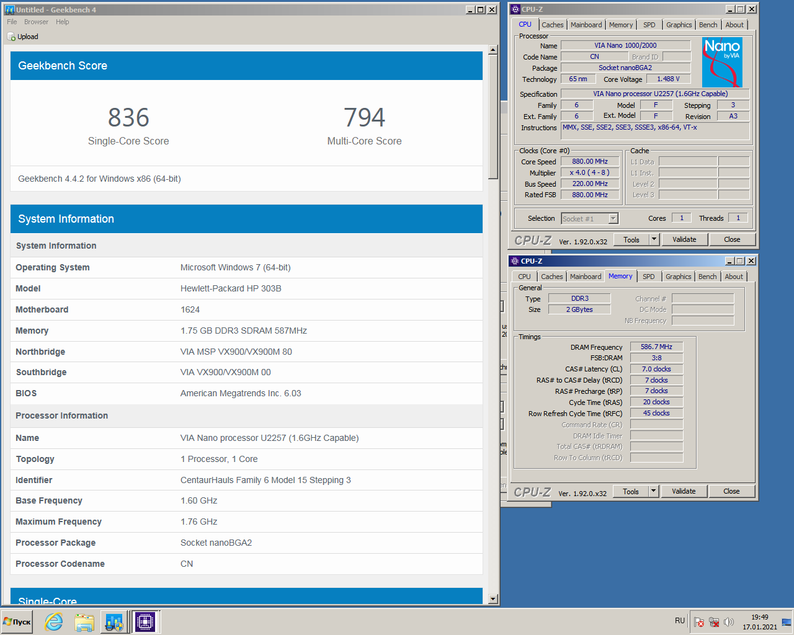Click the Geekbench vertical scrollbar thumb

tap(493, 117)
